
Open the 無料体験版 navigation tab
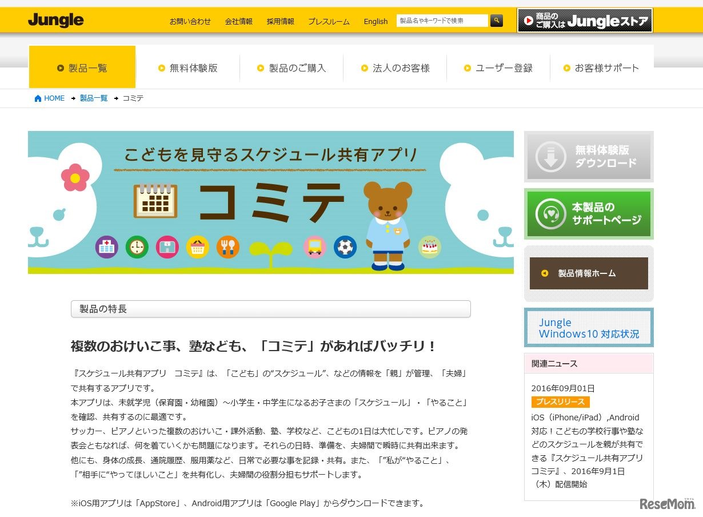[x=188, y=68]
